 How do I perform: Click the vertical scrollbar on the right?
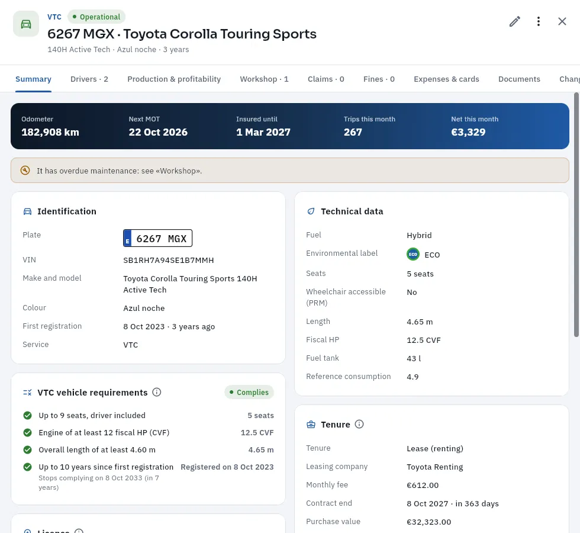(x=576, y=214)
